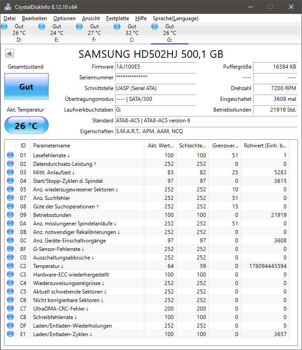Click status icon for Start/Stopp-Zyklen row
Viewport: 302px width, 350px height.
coord(10,181)
